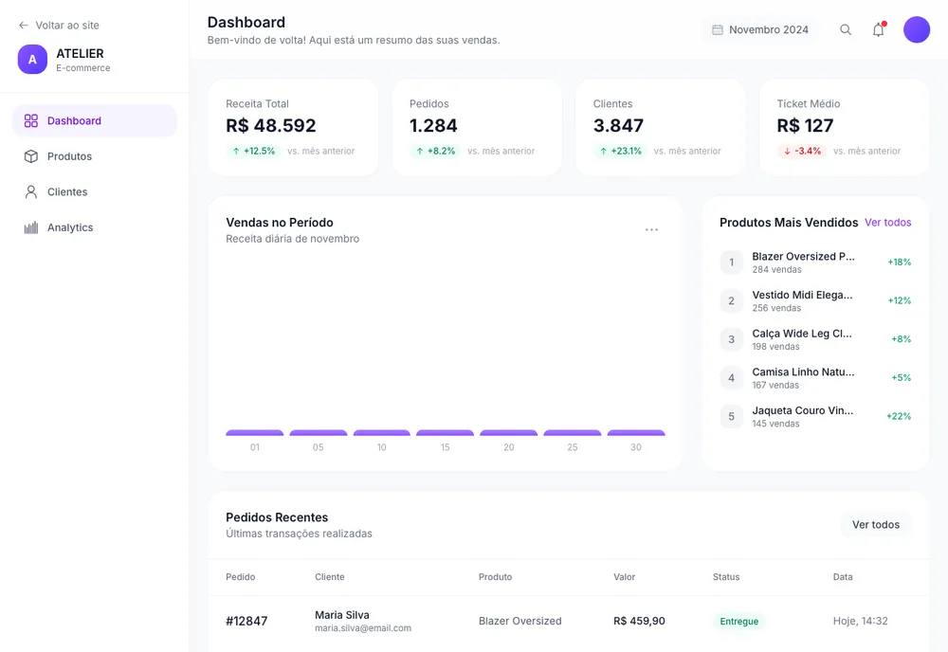This screenshot has width=948, height=652.
Task: Open the Calça Wide Leg Cl... product row
Action: point(815,339)
